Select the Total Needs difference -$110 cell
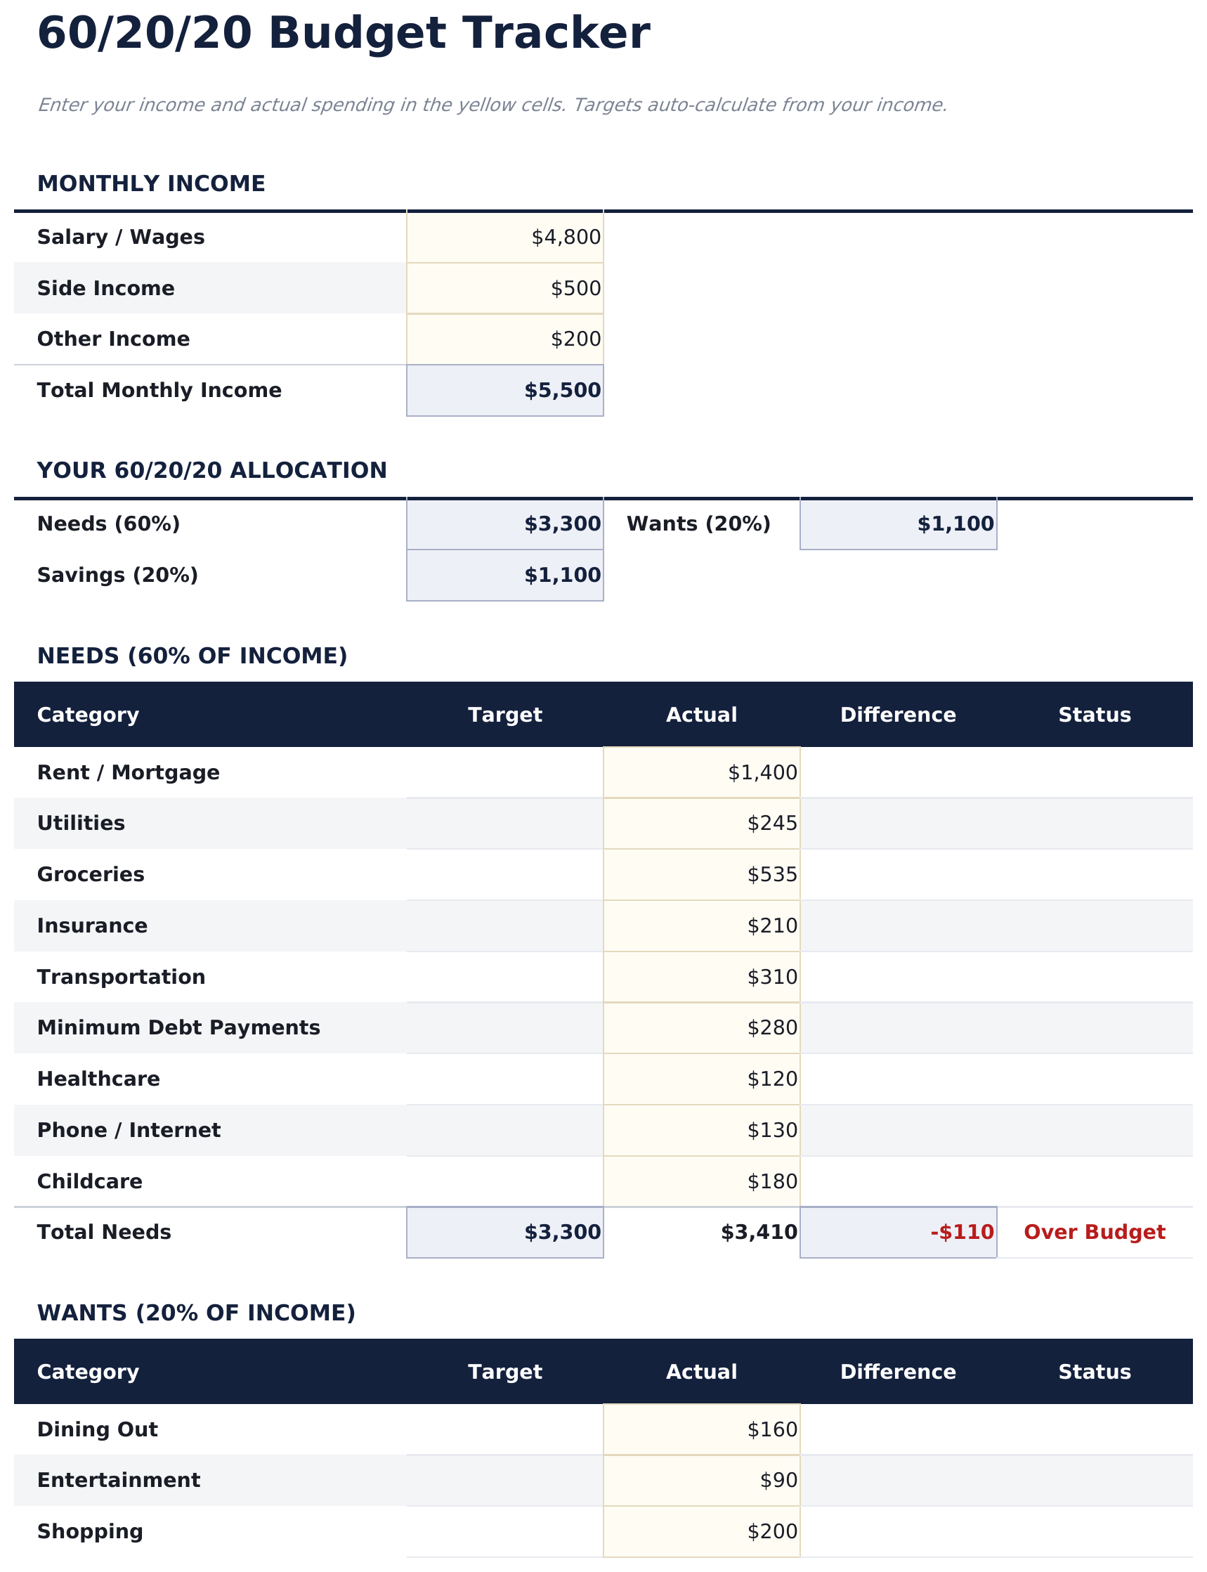The height and width of the screenshot is (1572, 1207). [897, 1232]
